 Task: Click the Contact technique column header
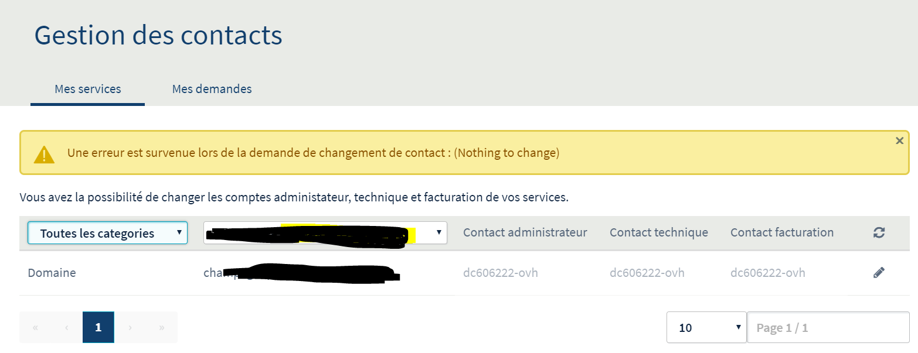(x=658, y=233)
